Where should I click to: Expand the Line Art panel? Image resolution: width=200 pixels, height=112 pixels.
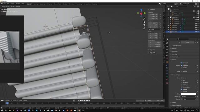[173, 102]
